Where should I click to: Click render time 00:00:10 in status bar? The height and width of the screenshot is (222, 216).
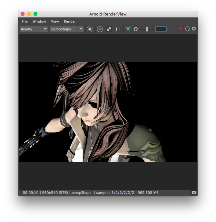31,193
